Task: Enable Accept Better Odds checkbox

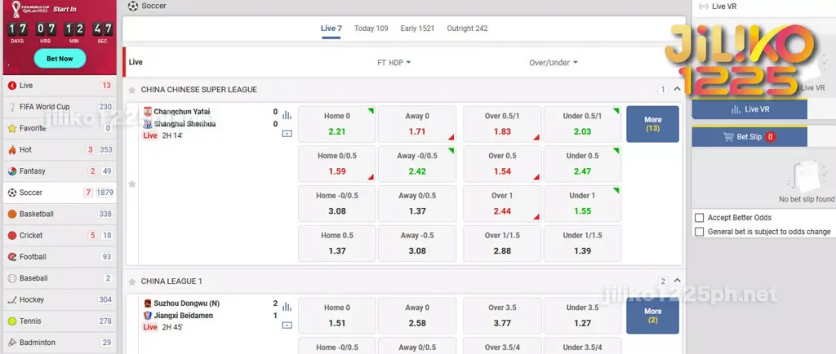Action: pos(700,218)
